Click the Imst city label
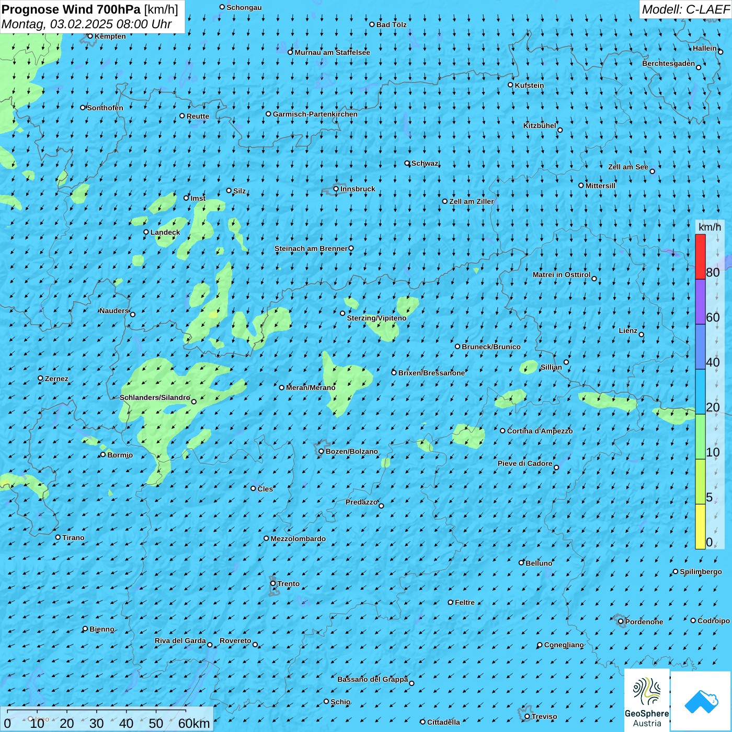 (198, 198)
